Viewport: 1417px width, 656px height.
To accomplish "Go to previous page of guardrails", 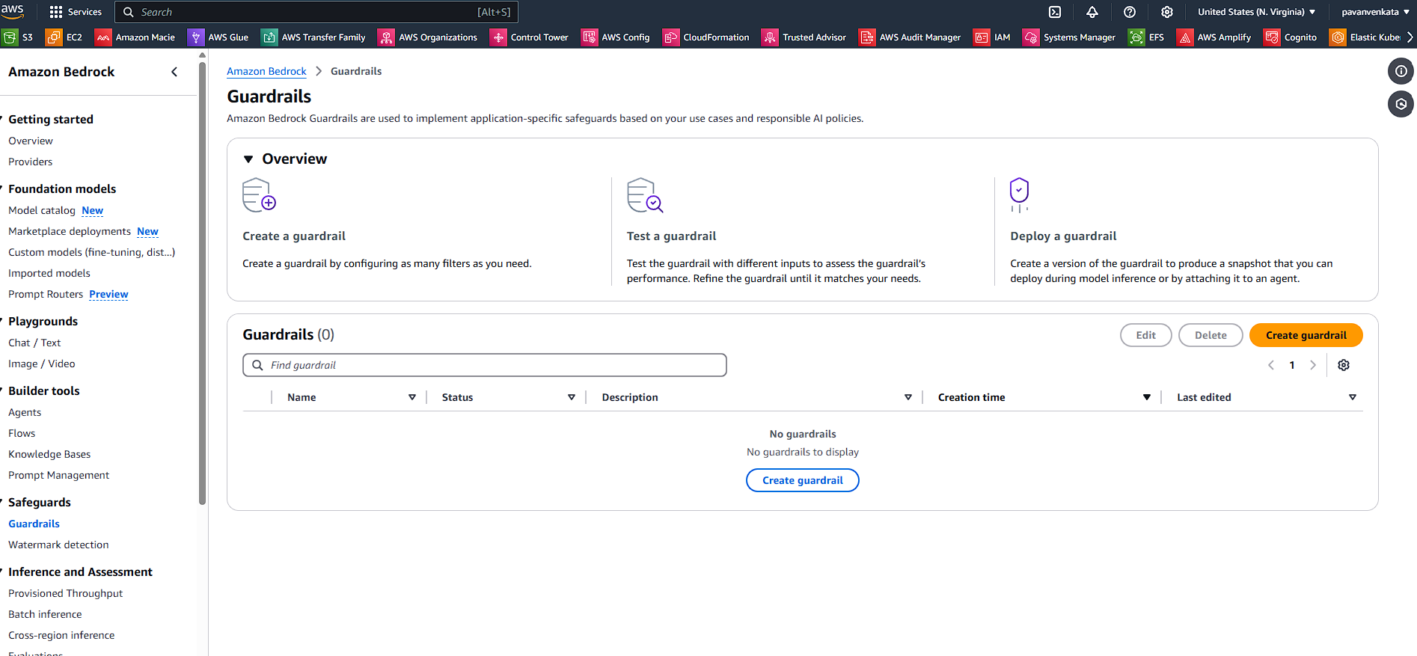I will pyautogui.click(x=1271, y=365).
